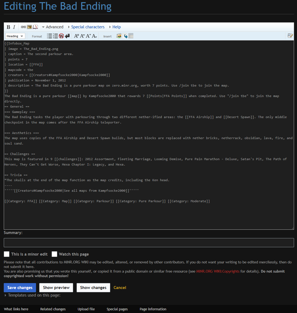Apply bold formatting to text
This screenshot has width=297, height=313.
tap(8, 27)
